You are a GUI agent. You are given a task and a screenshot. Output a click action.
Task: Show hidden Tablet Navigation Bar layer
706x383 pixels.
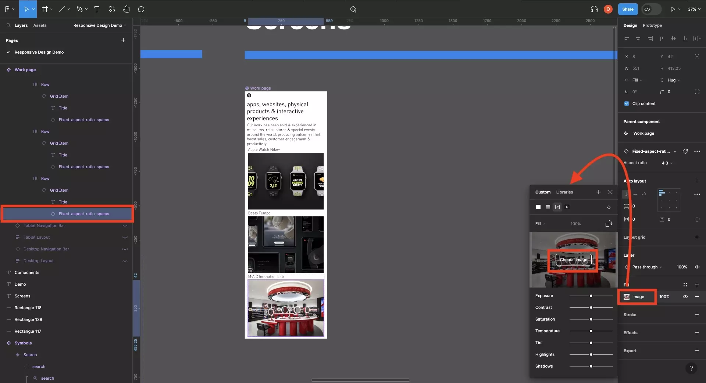tap(125, 225)
